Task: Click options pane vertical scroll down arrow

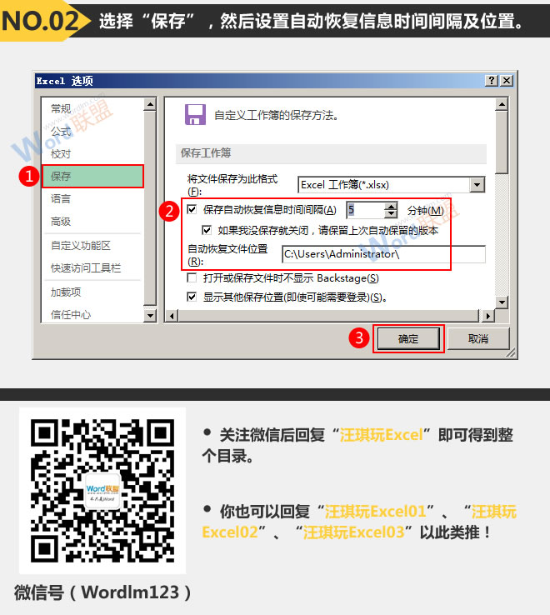Action: pos(502,302)
